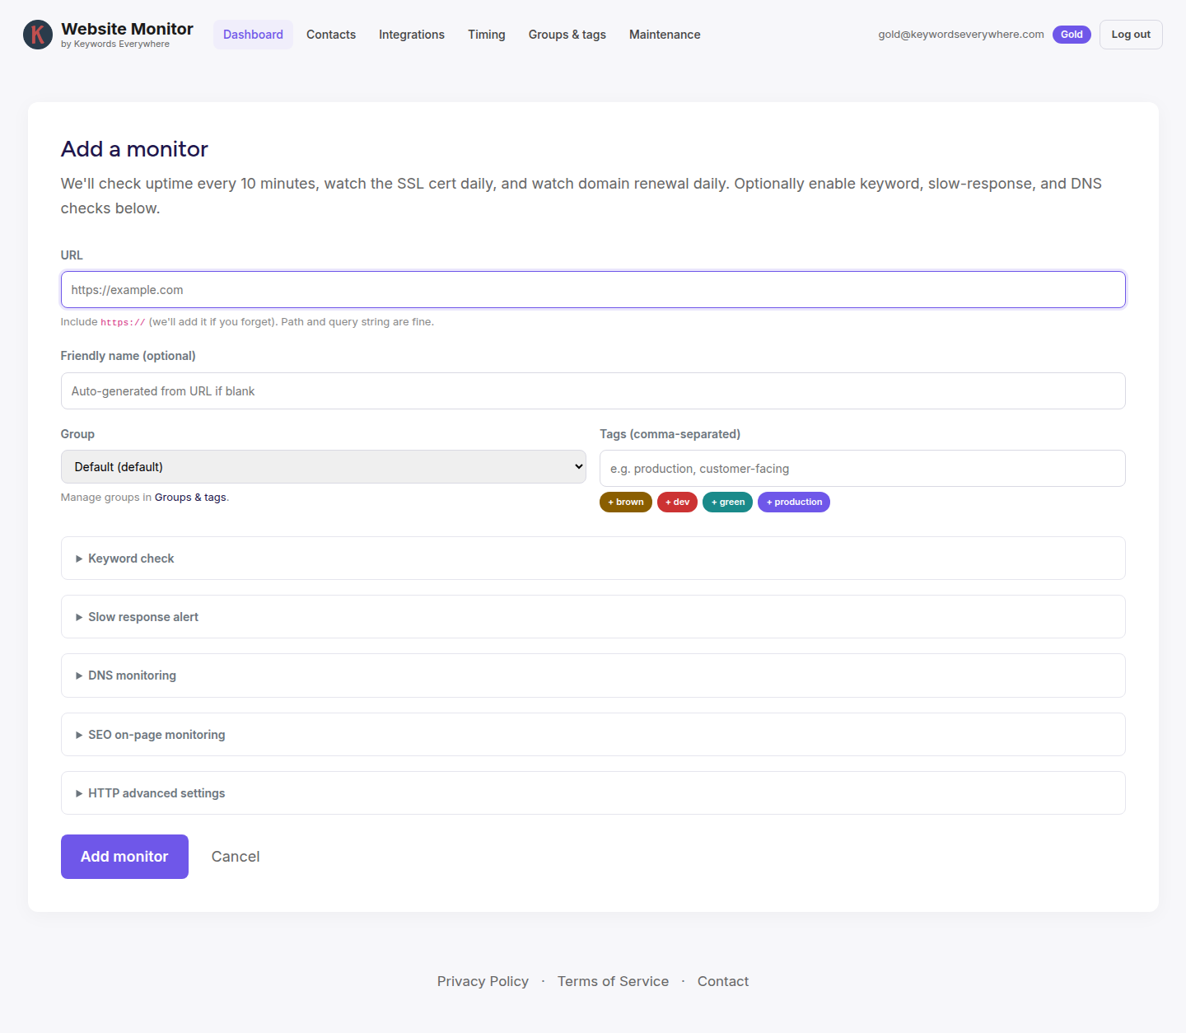Click the Add a monitor heading
The height and width of the screenshot is (1033, 1186).
pyautogui.click(x=134, y=149)
